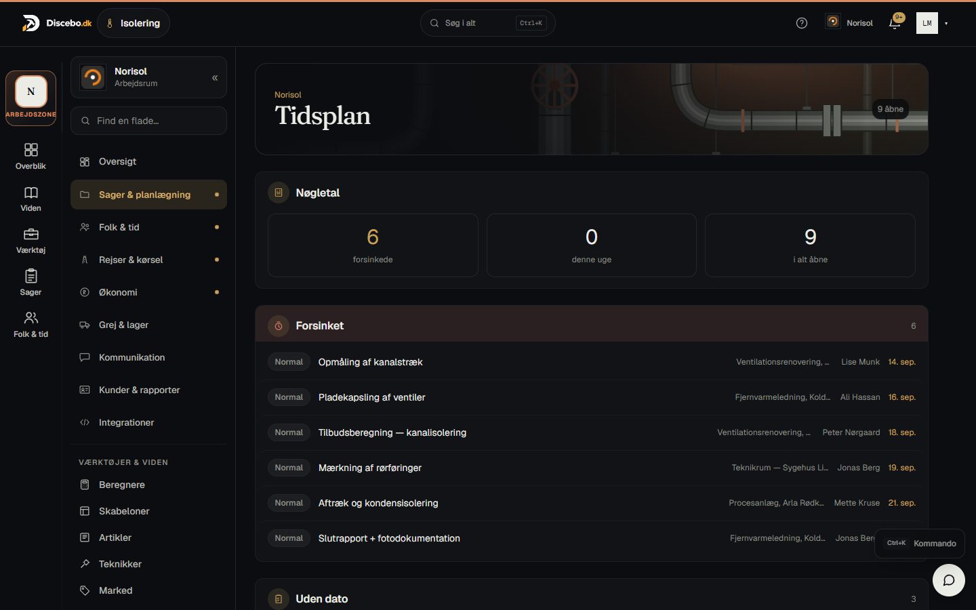
Task: Click the global Søg i alt search field
Action: click(x=488, y=23)
